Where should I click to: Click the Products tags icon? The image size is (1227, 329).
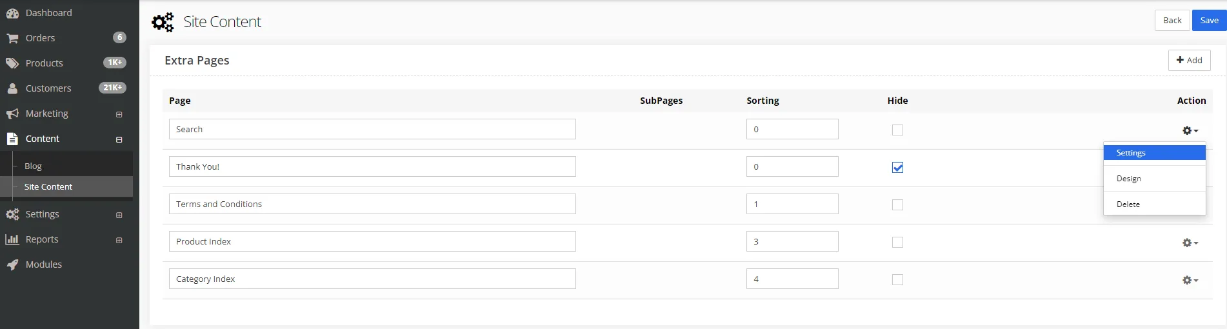click(x=12, y=63)
